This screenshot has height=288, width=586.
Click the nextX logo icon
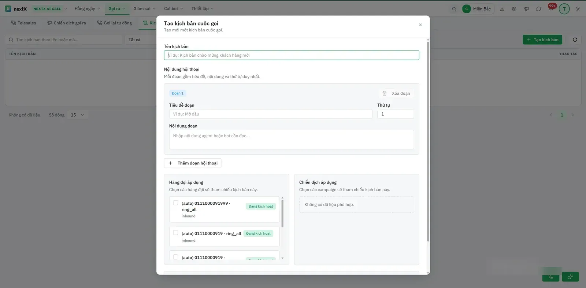point(8,9)
